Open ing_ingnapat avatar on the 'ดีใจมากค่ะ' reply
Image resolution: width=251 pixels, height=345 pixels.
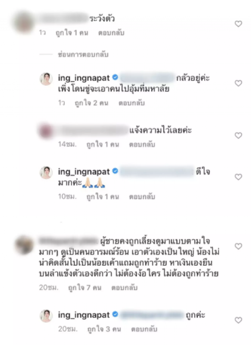[46, 173]
